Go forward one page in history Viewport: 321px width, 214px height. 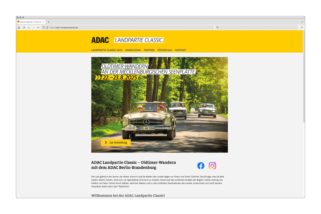[x=33, y=28]
